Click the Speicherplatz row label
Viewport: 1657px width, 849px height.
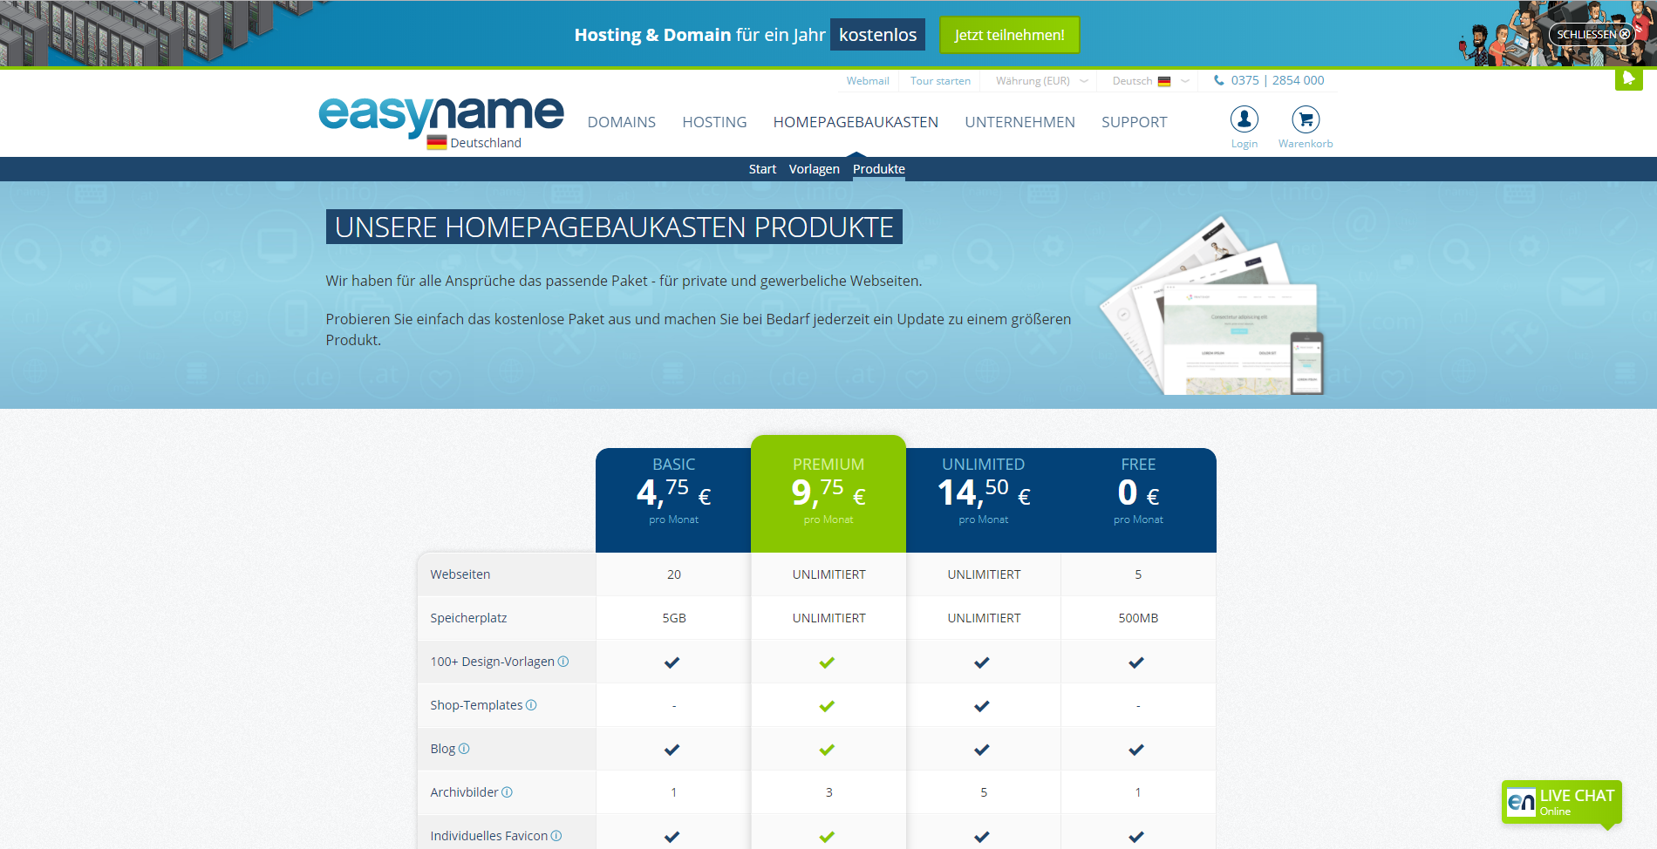point(468,618)
